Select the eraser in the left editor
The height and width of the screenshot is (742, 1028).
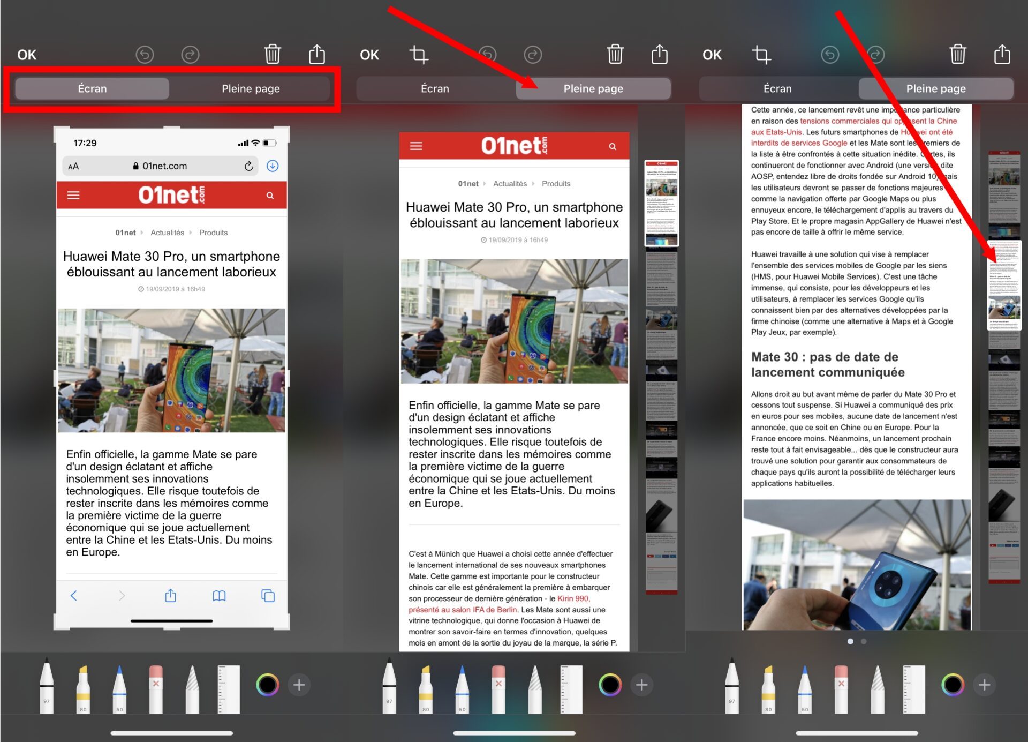[x=156, y=689]
